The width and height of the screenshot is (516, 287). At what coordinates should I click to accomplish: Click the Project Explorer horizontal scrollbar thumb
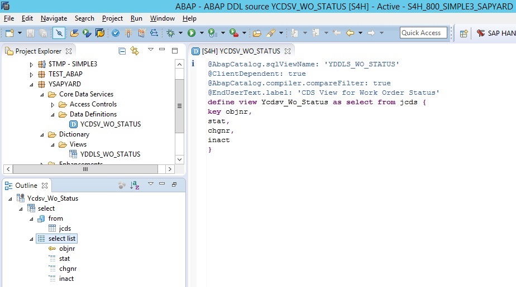[x=85, y=169]
